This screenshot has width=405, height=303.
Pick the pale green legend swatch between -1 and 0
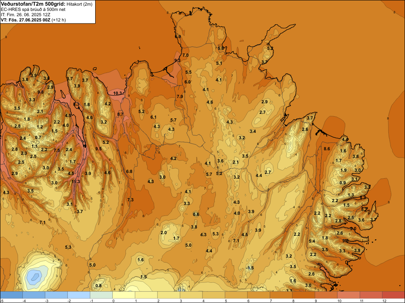pos(101,295)
